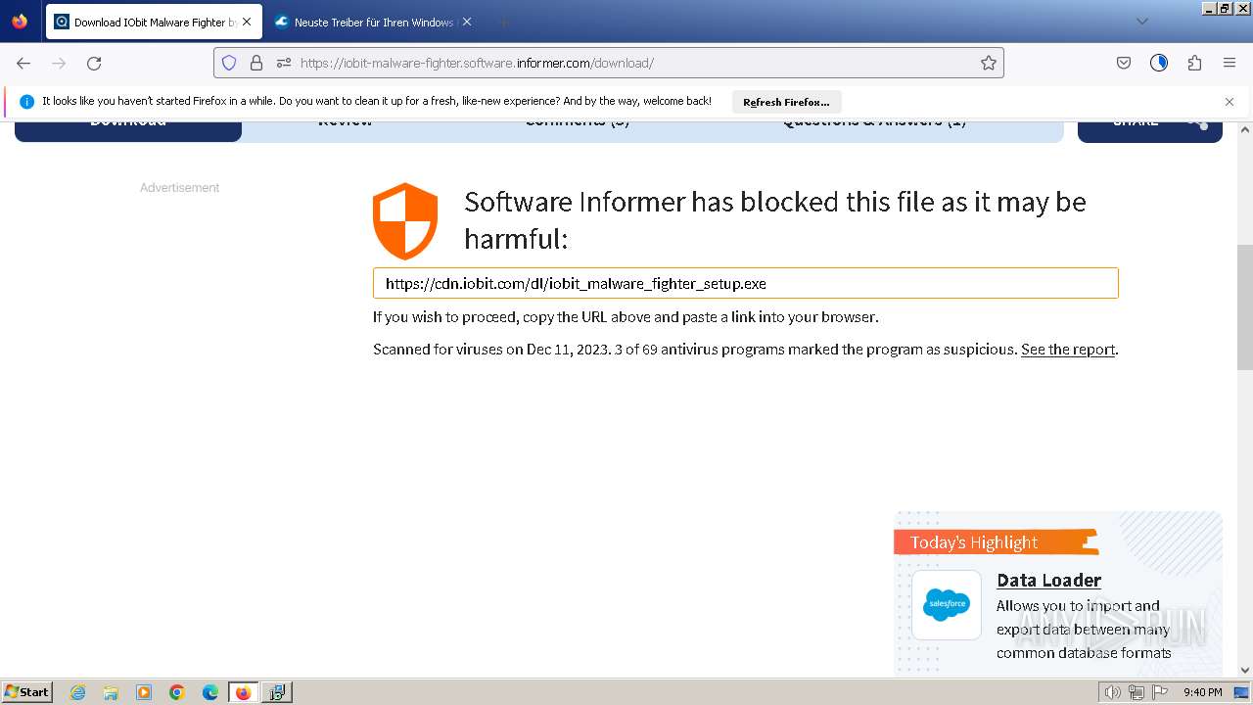Click the Data Loader description text
Image resolution: width=1253 pixels, height=705 pixels.
[x=1084, y=630]
